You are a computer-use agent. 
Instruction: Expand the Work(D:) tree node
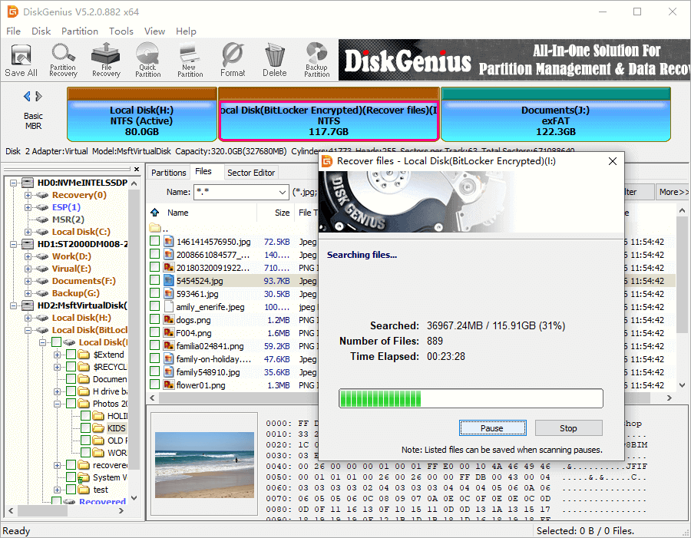pos(28,256)
